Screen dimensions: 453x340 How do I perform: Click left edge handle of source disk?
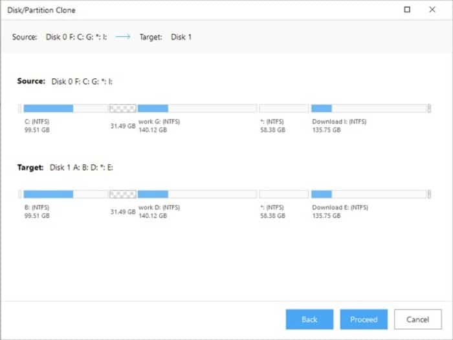point(20,109)
